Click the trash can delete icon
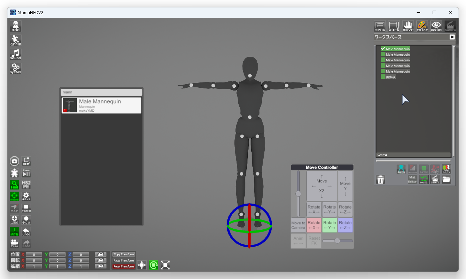The image size is (466, 279). tap(380, 180)
